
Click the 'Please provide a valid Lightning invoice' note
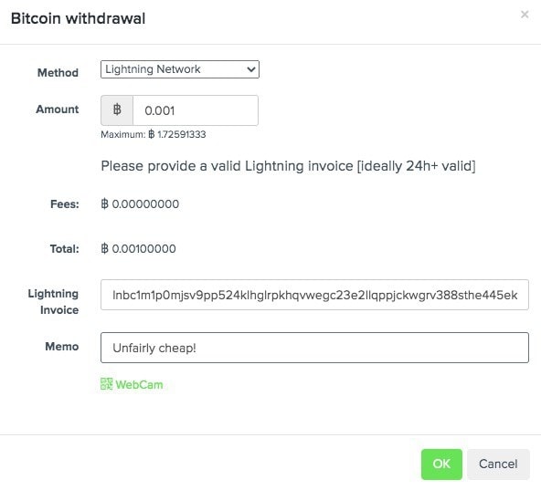coord(288,166)
